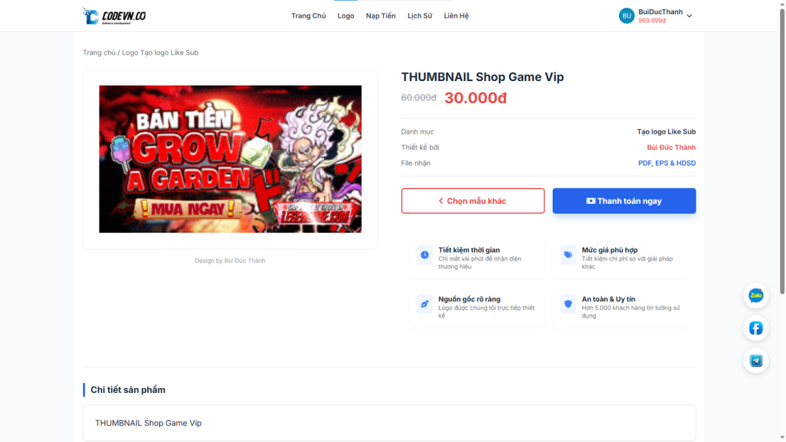Screen dimensions: 786x442
Task: Click the Grow a Garden thumbnail preview
Action: pyautogui.click(x=230, y=159)
